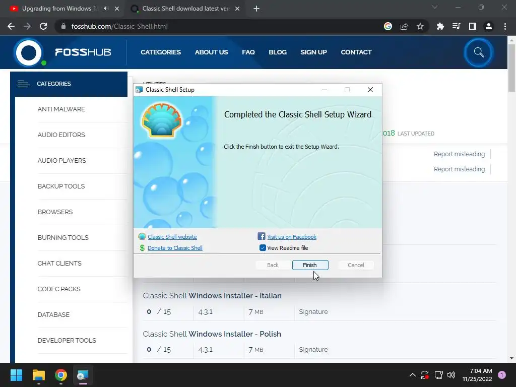Open the BLOG navigation item
Image resolution: width=516 pixels, height=387 pixels.
point(278,52)
